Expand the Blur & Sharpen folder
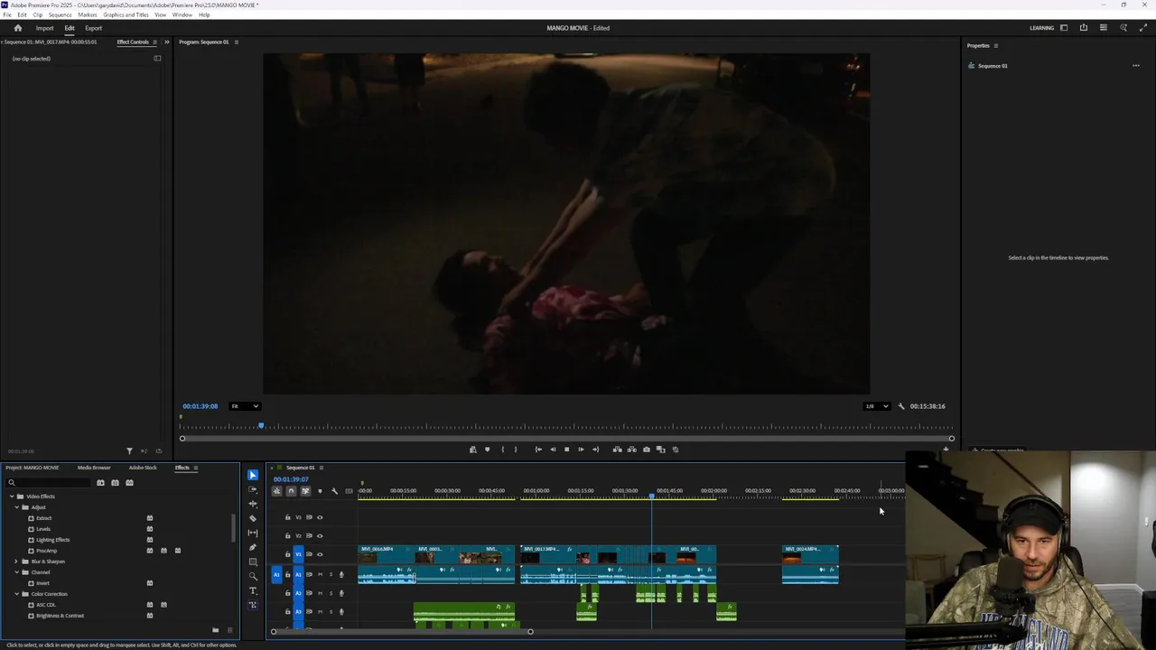 pos(16,562)
